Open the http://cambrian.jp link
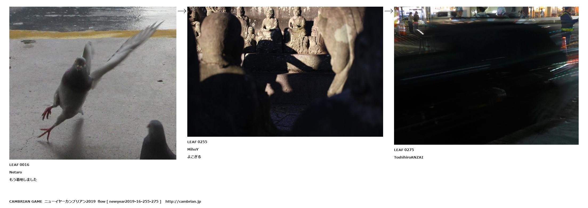This screenshot has height=208, width=588. pos(183,201)
